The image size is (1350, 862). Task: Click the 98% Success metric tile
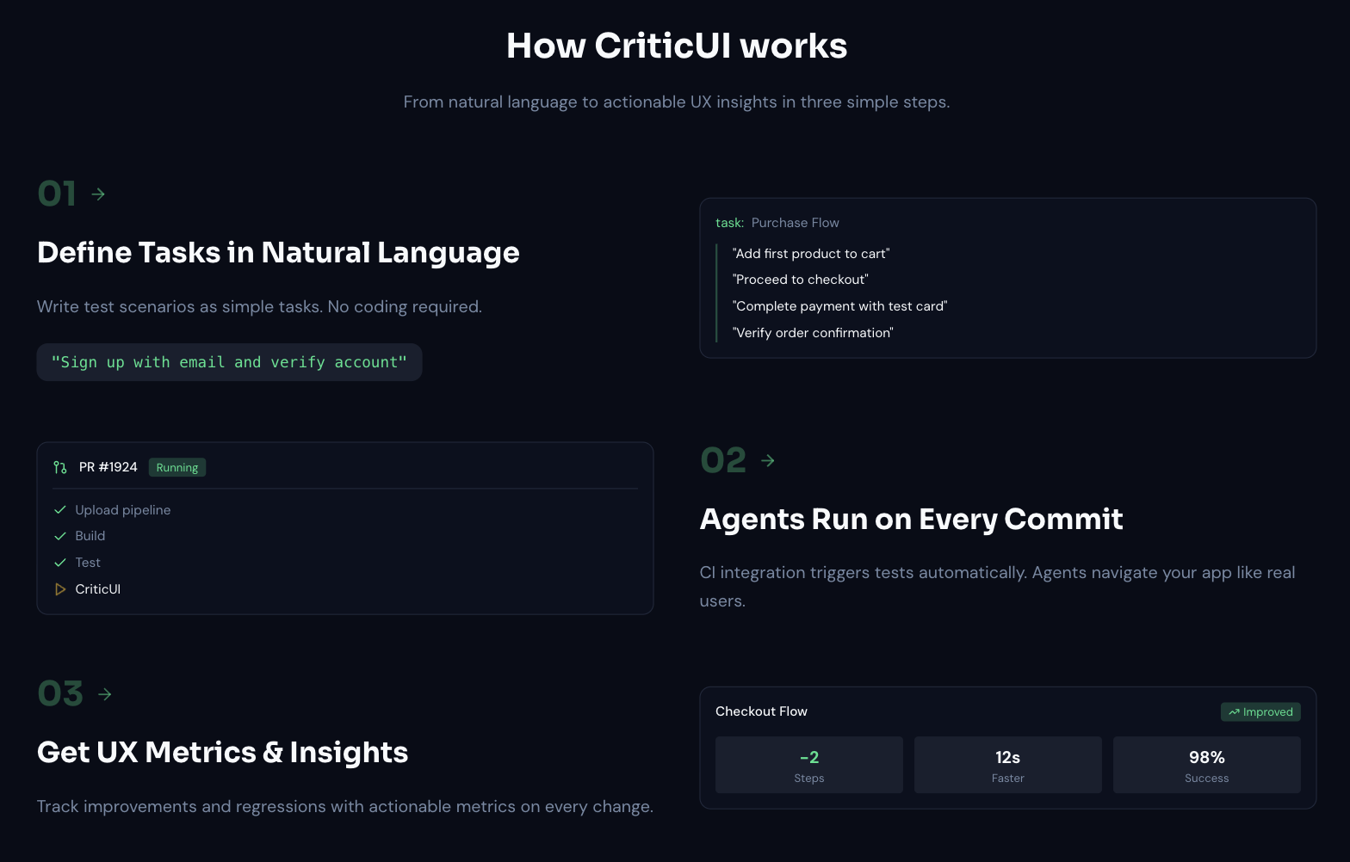(1207, 765)
